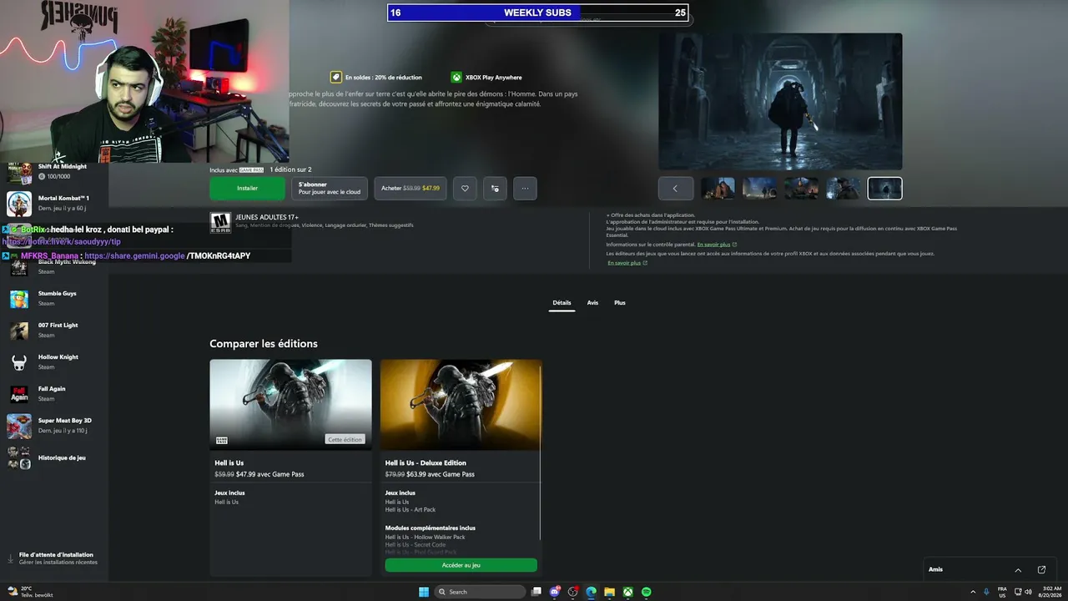1068x601 pixels.
Task: Expand the Amis panel with chevron
Action: click(1018, 570)
